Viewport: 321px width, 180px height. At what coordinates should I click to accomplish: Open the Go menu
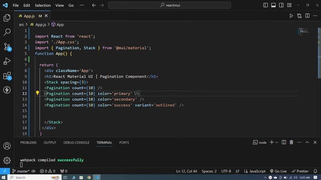pyautogui.click(x=71, y=5)
